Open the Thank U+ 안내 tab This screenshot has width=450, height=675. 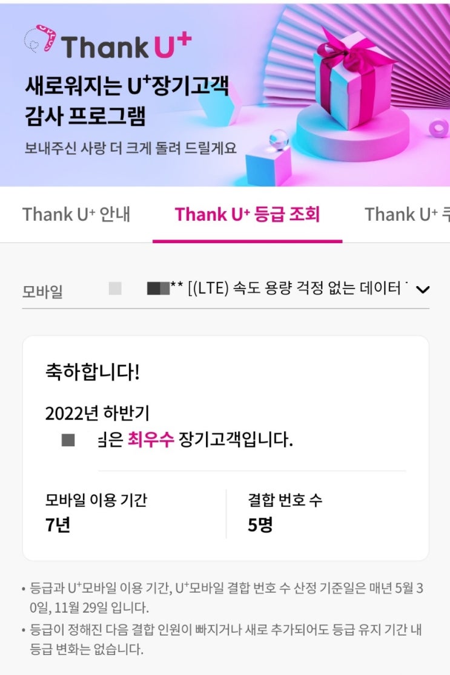point(76,214)
